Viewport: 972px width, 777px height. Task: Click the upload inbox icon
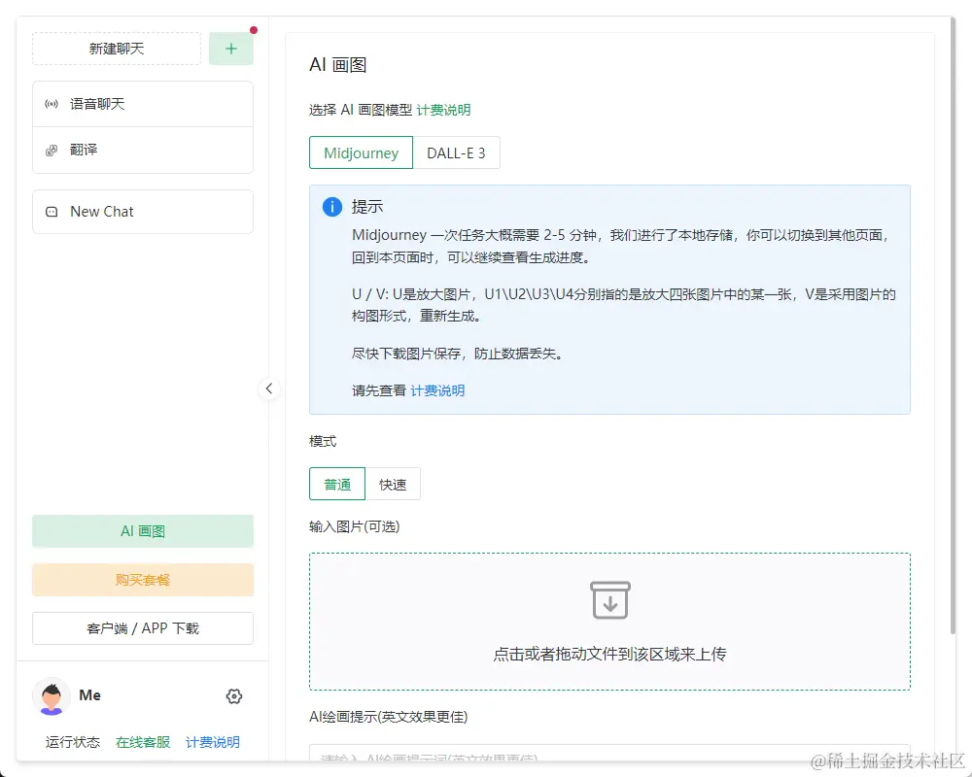[x=610, y=600]
